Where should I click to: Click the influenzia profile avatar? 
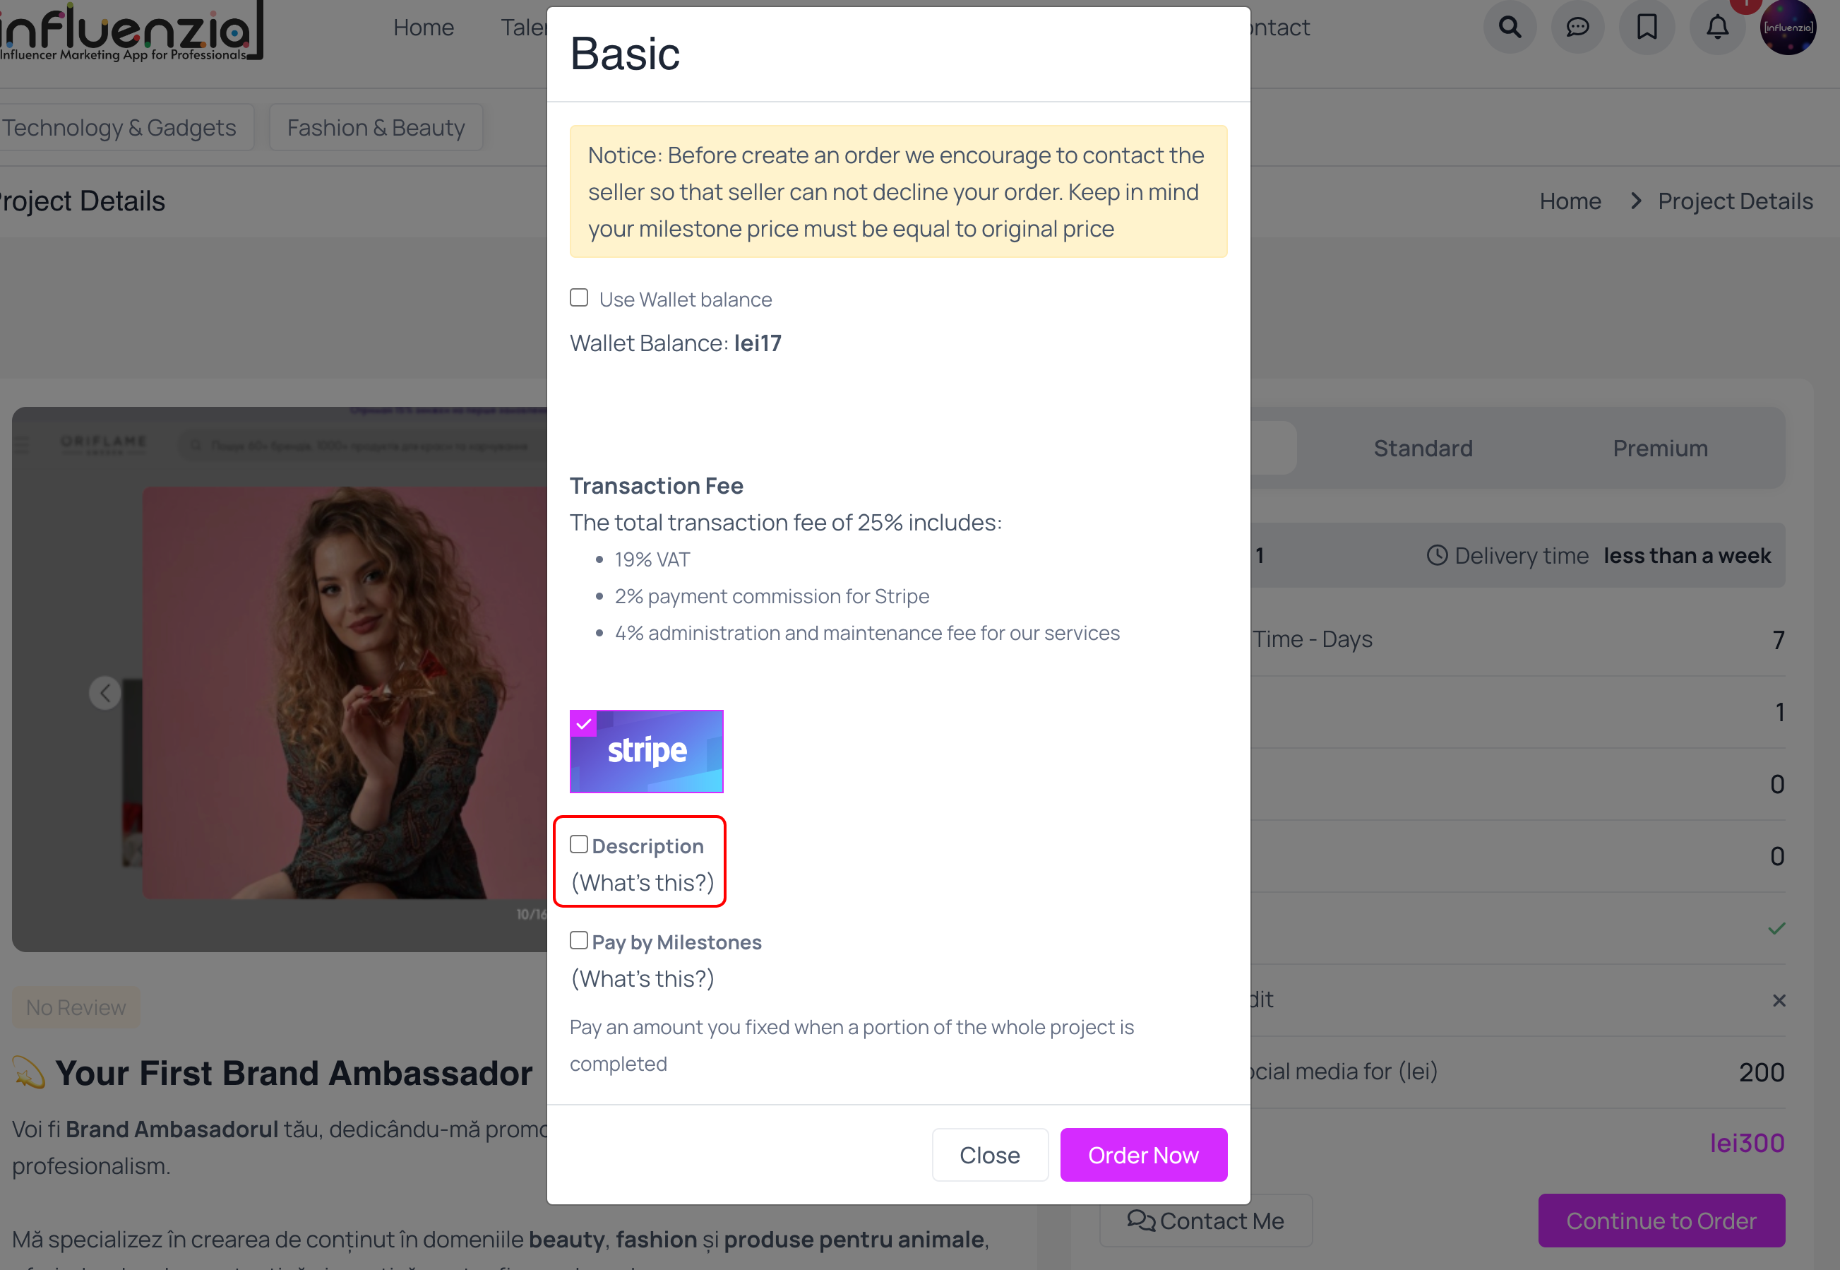1788,28
